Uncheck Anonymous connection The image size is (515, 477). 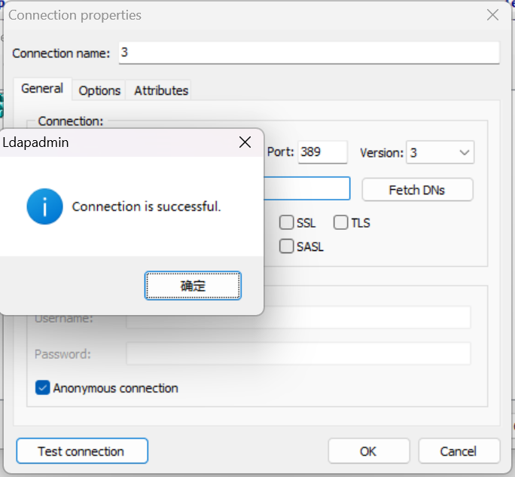point(43,388)
